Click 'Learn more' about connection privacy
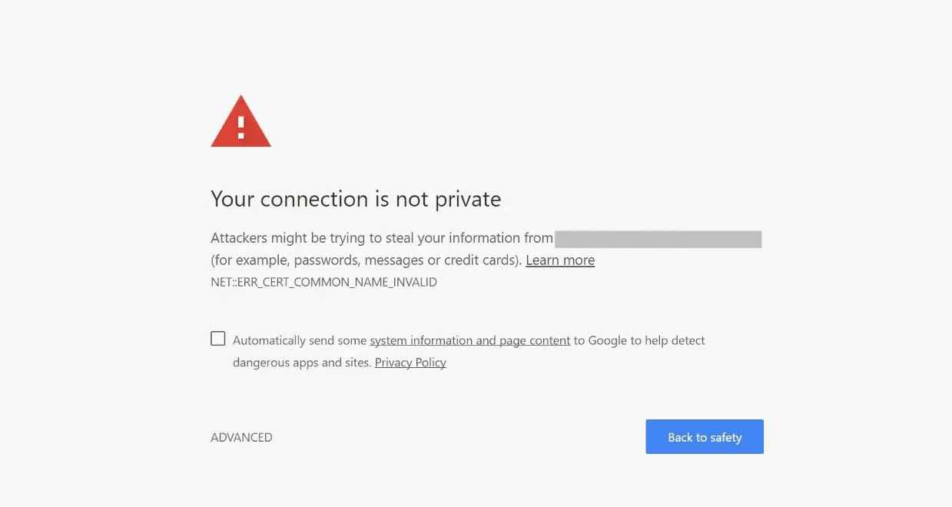 (x=559, y=260)
